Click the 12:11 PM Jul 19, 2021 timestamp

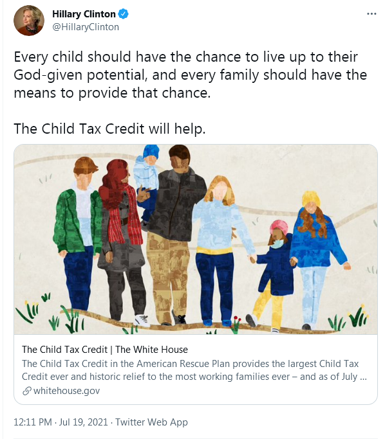pos(61,422)
